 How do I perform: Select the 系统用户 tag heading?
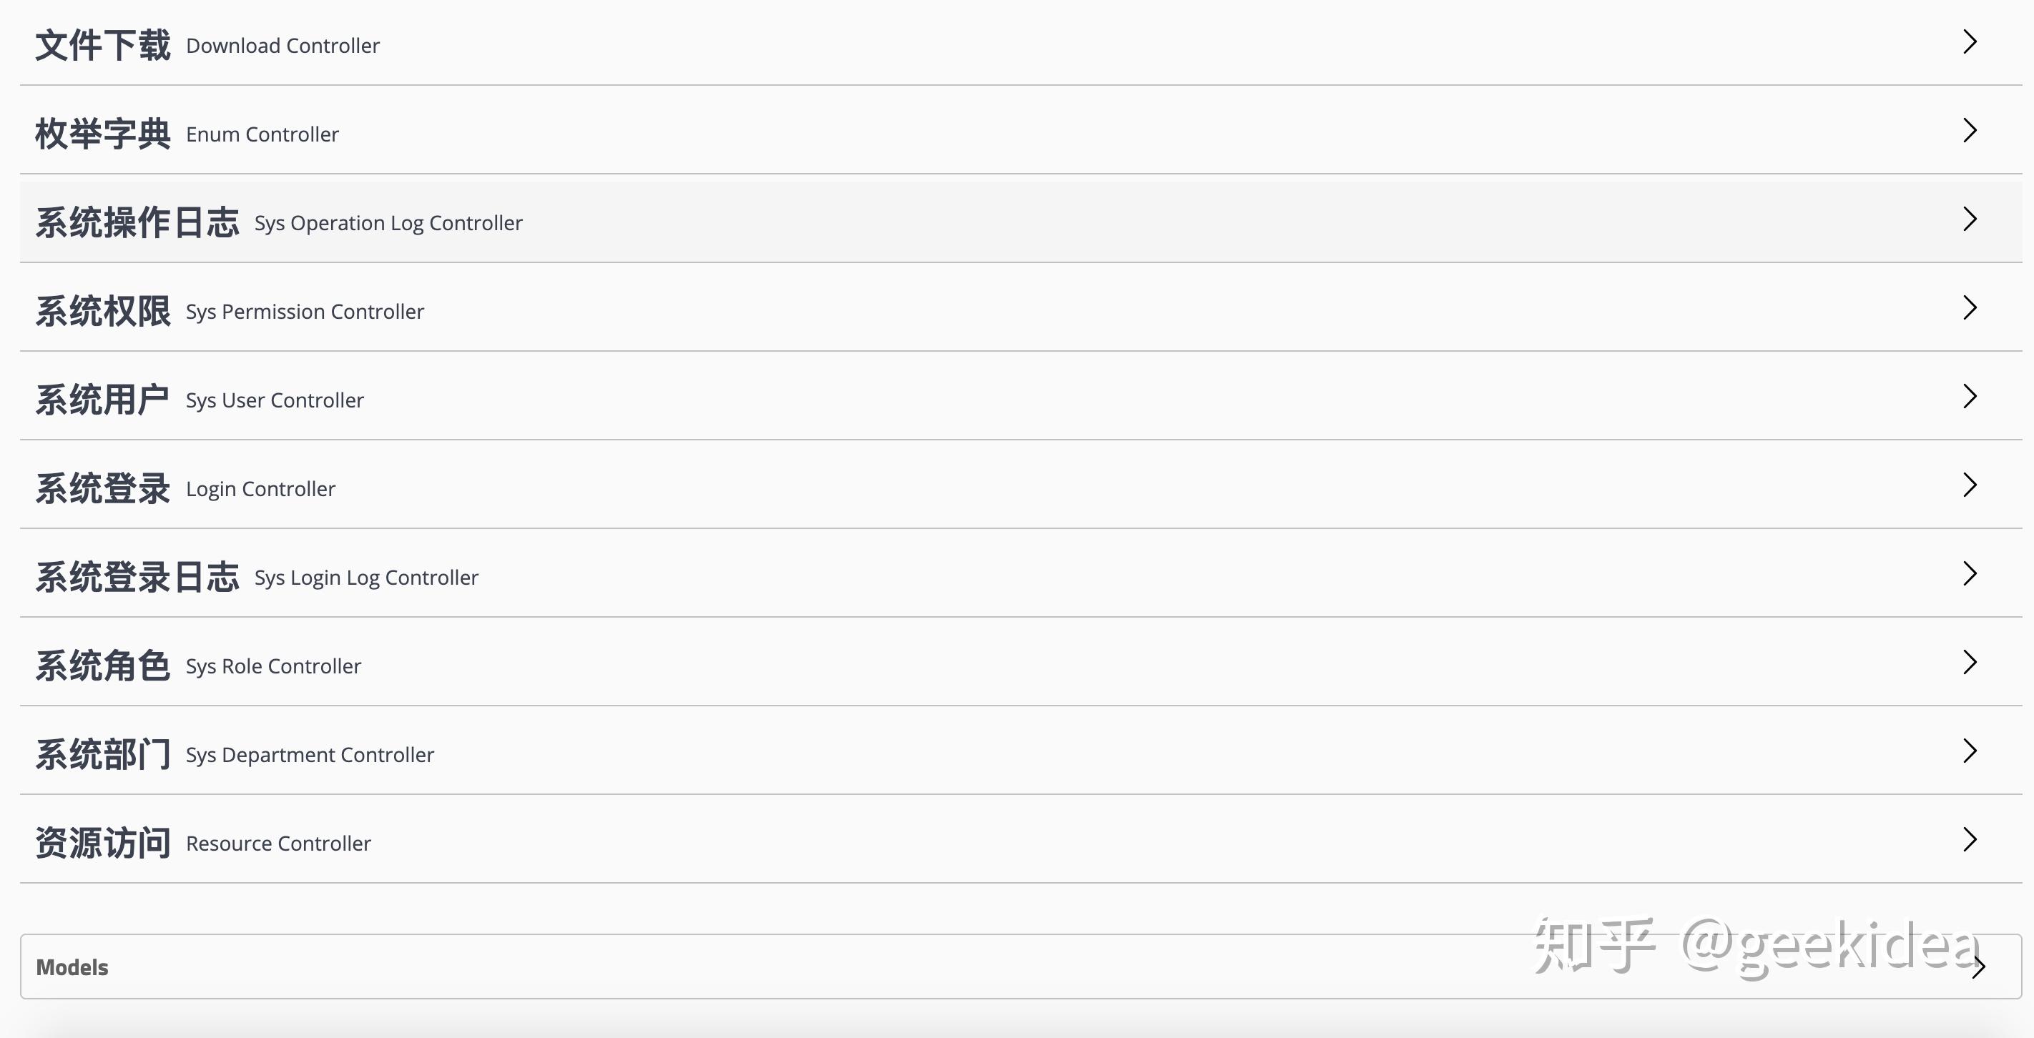tap(103, 400)
